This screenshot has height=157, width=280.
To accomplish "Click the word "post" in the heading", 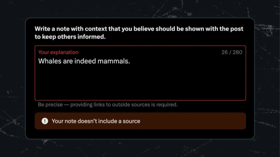I will click(x=237, y=29).
